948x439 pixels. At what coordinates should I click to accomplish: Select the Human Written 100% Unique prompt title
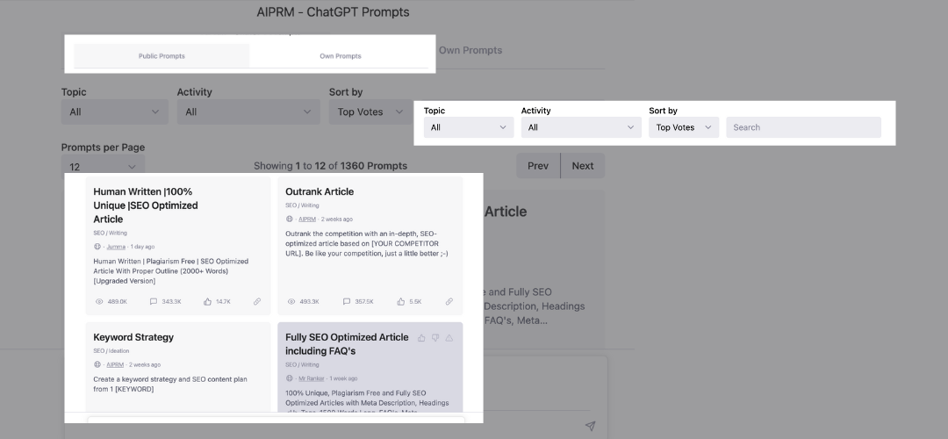pos(146,205)
